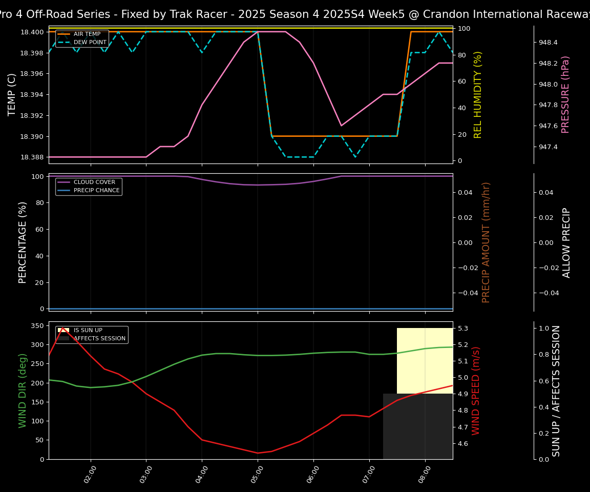Click the SUN UP / AFFECTS SESSION axis label
The width and height of the screenshot is (590, 492).
tap(556, 390)
